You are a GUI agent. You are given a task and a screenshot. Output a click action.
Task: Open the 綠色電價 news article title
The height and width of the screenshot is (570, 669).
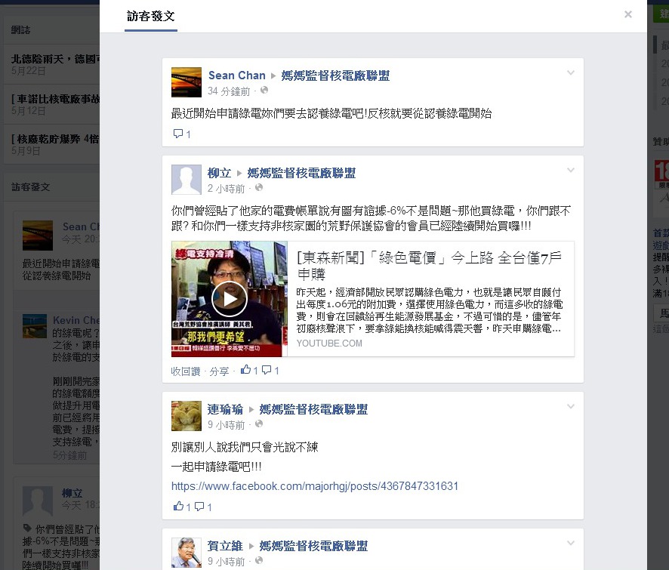[429, 266]
